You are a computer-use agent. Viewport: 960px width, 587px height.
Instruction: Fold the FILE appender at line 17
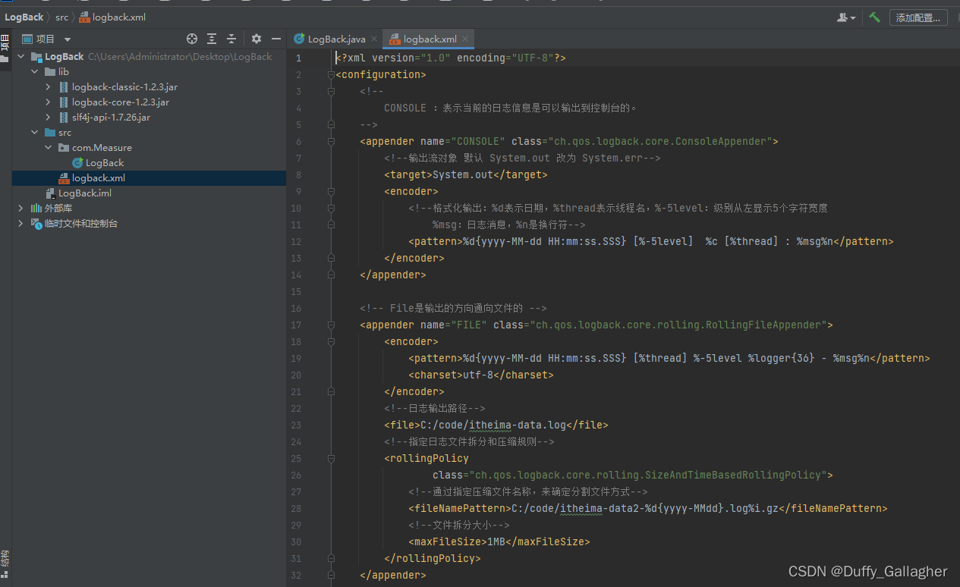point(331,325)
